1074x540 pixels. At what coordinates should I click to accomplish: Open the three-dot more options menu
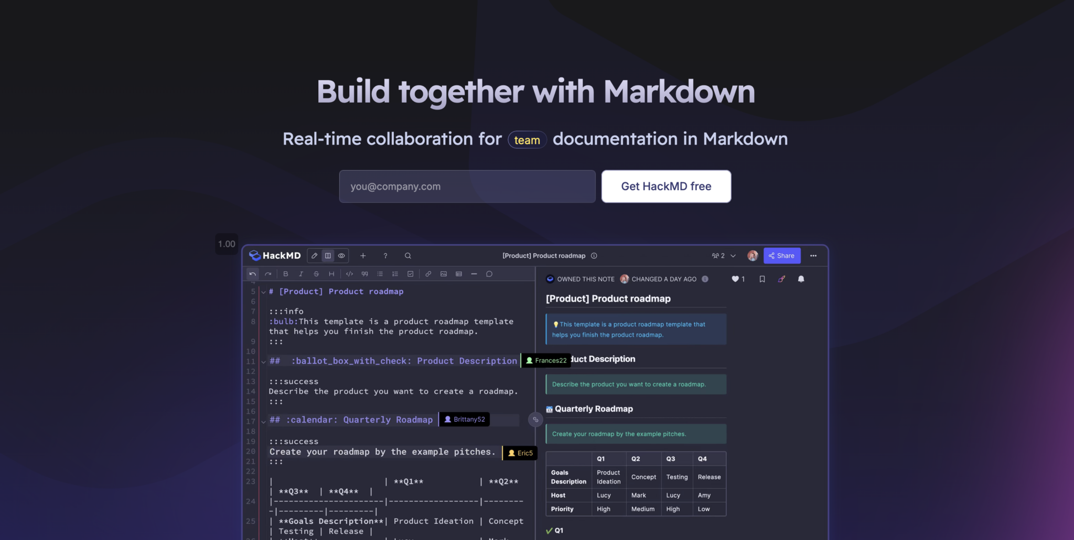(813, 256)
